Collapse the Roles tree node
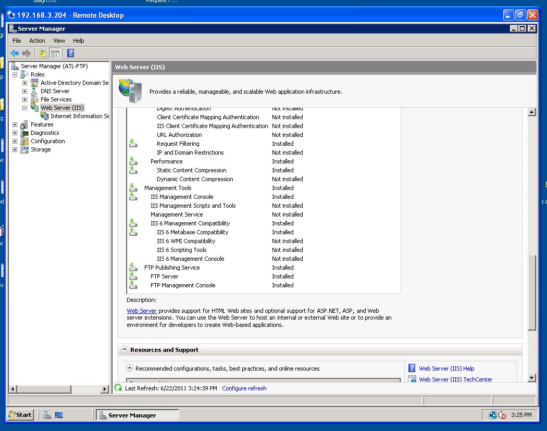 coord(15,74)
